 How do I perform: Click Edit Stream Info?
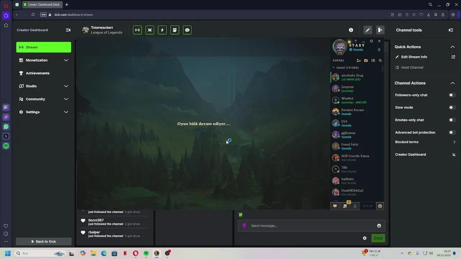pos(414,57)
